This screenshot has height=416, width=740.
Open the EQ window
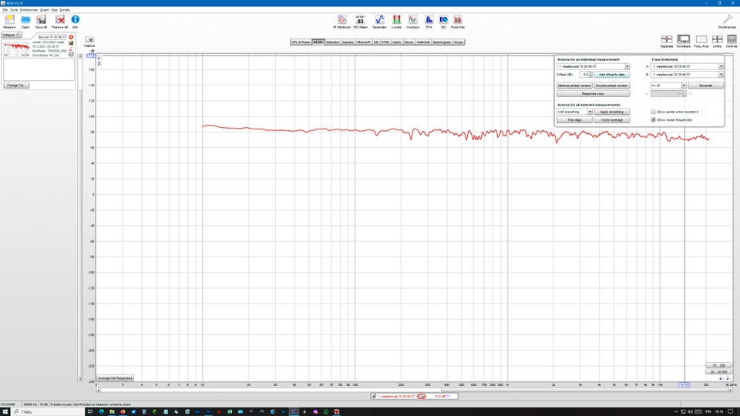(x=443, y=20)
